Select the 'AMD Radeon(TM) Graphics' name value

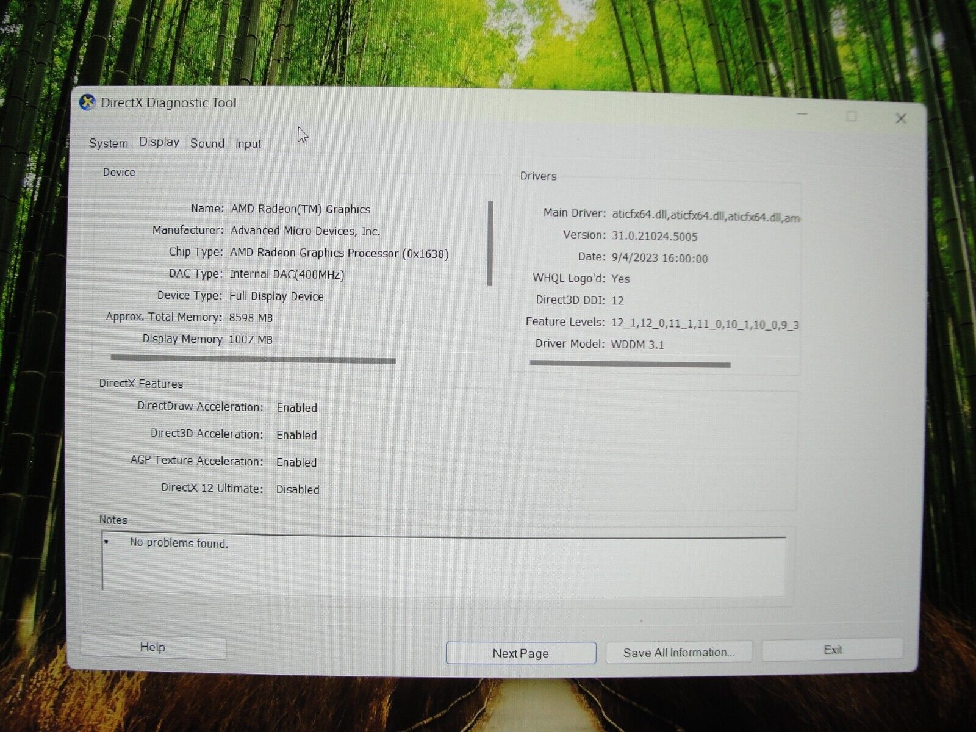pyautogui.click(x=300, y=209)
